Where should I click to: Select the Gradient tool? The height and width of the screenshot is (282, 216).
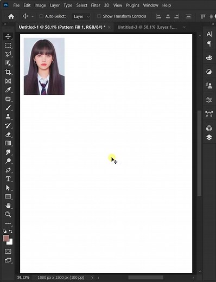(x=8, y=143)
